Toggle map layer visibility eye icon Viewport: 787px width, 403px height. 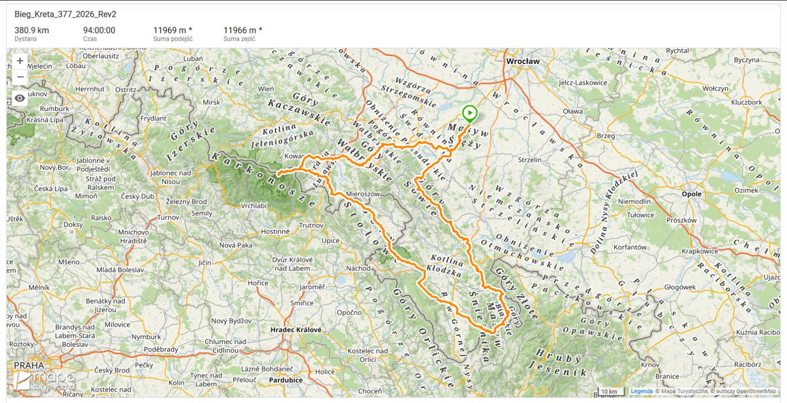(20, 98)
